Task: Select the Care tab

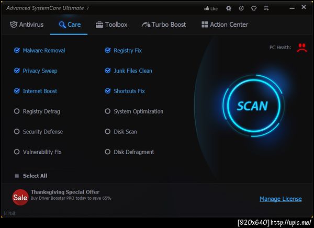Action: point(70,25)
